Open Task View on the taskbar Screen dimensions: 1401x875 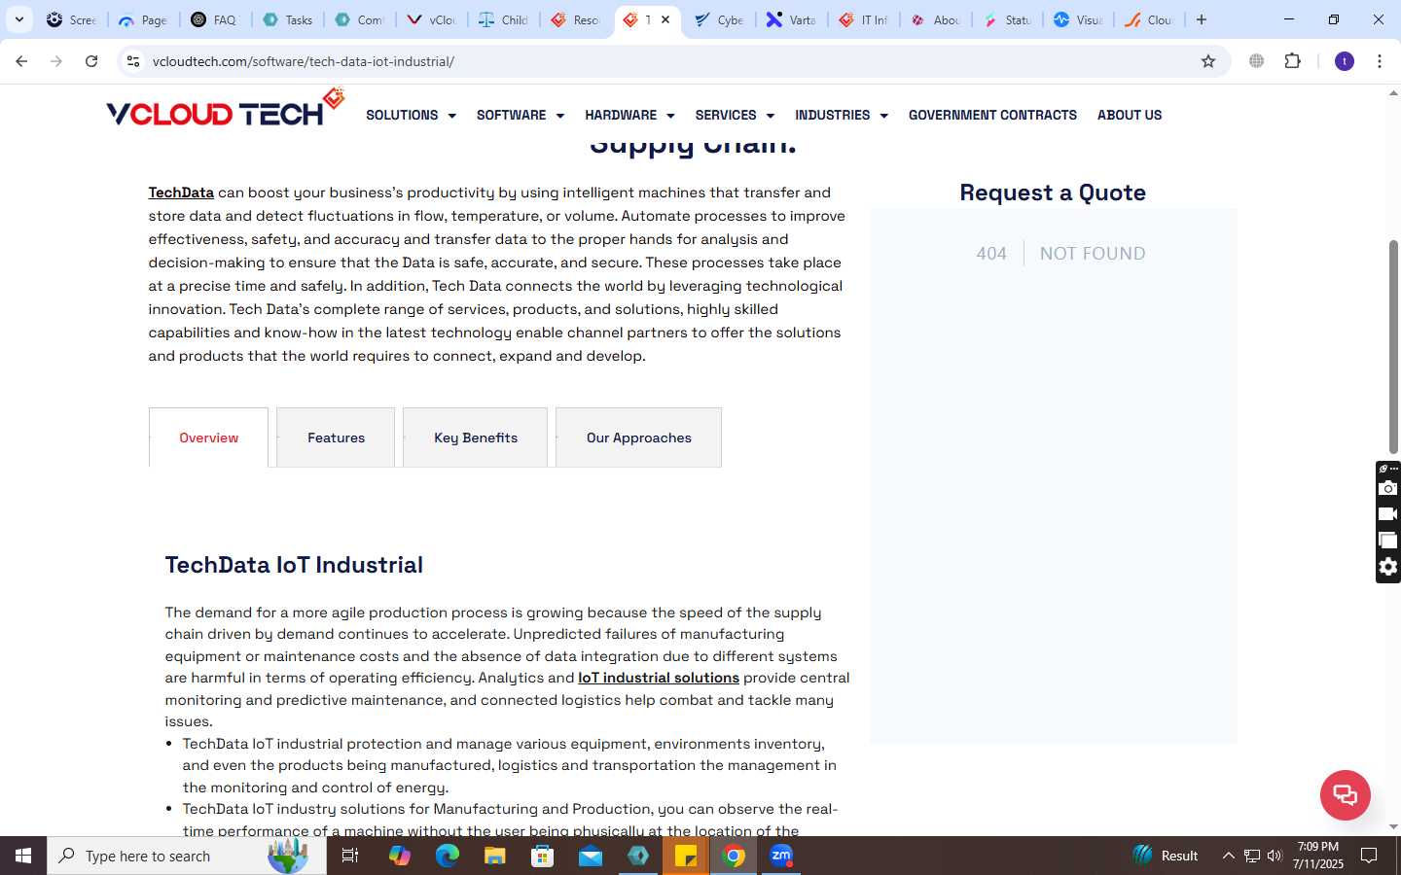coord(350,856)
